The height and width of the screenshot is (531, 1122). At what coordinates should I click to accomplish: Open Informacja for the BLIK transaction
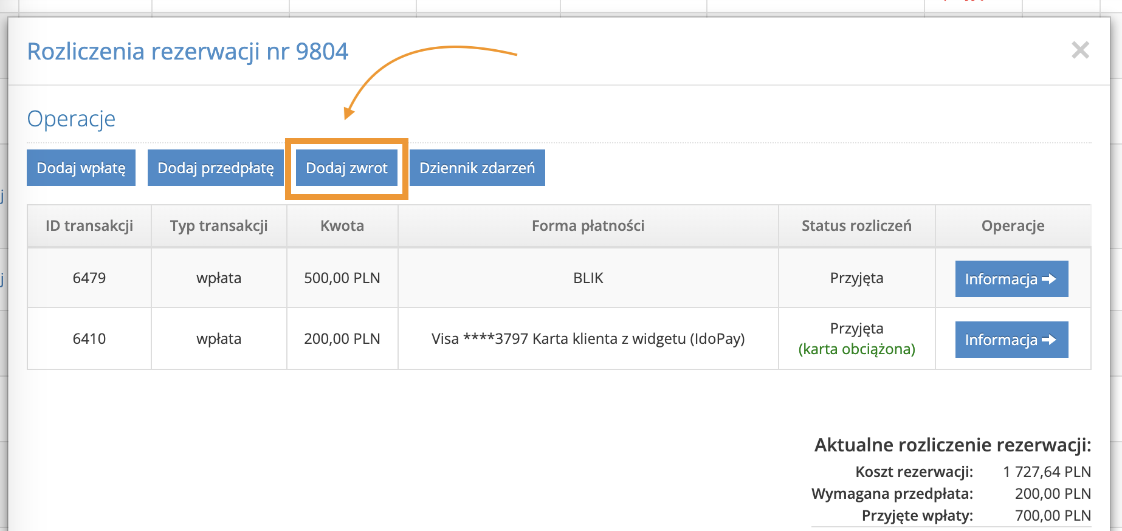1011,279
